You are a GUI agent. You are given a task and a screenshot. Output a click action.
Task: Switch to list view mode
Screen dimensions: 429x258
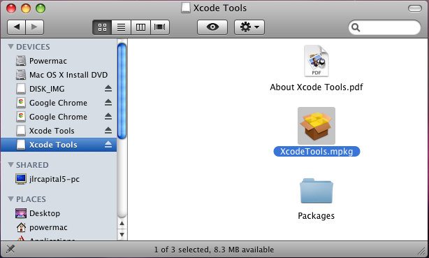coord(121,27)
